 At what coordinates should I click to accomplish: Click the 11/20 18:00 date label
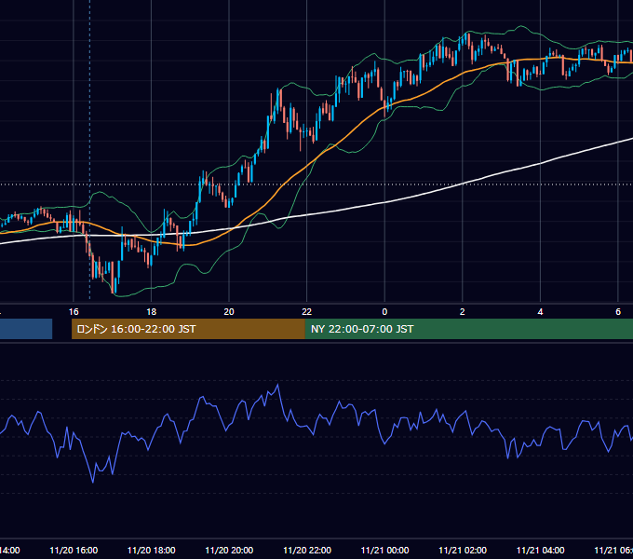tap(152, 551)
